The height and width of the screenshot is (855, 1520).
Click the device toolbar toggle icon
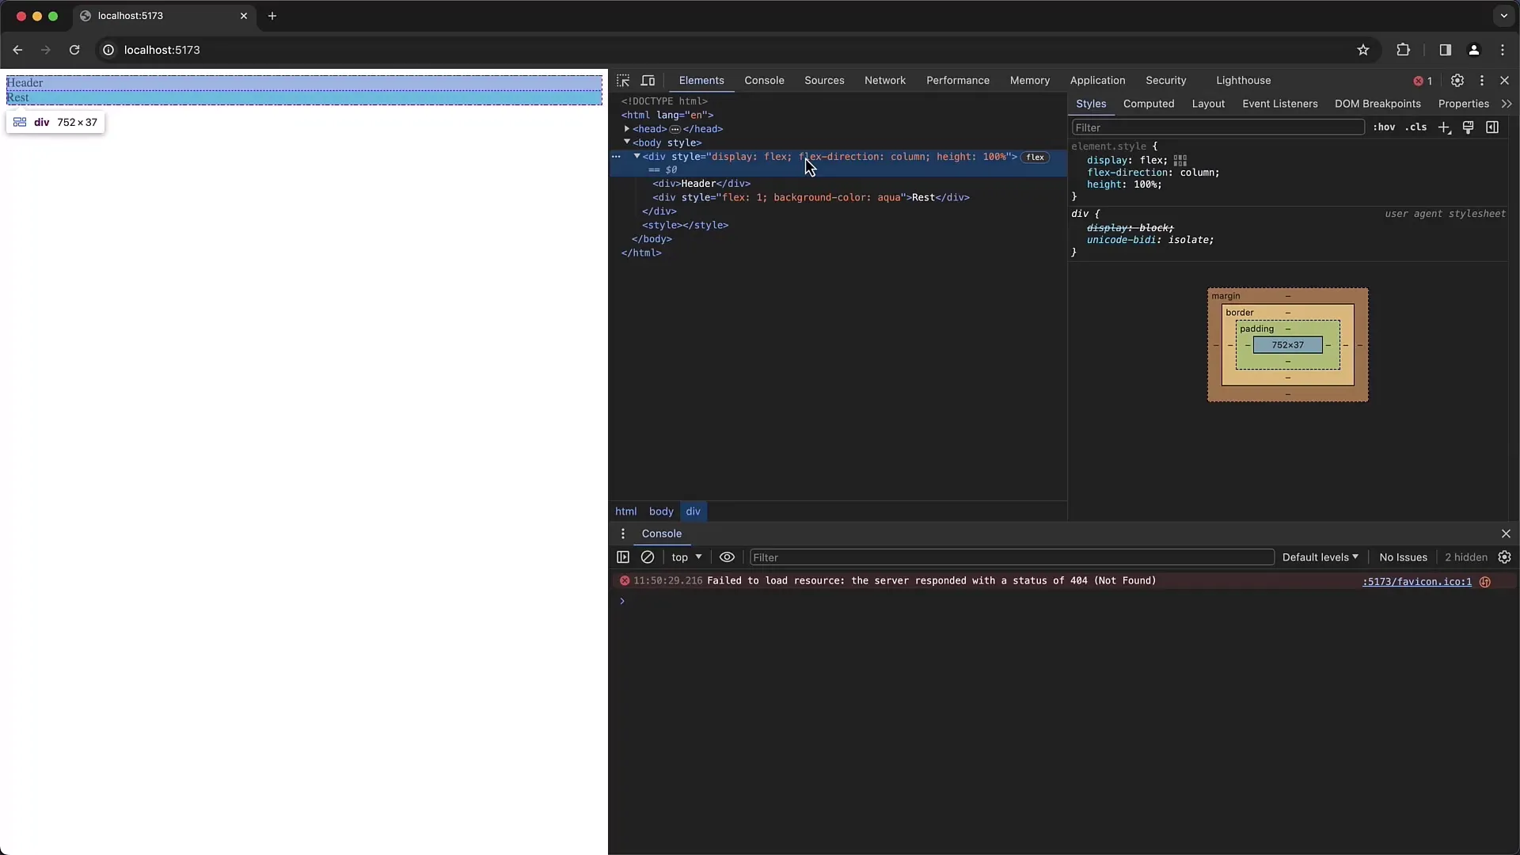(x=648, y=81)
